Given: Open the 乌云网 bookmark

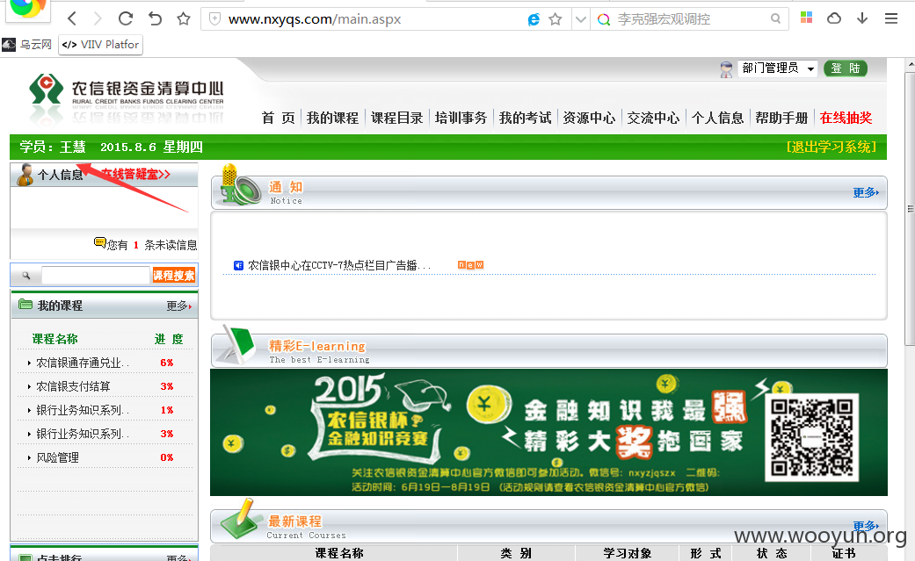Looking at the screenshot, I should [x=27, y=44].
